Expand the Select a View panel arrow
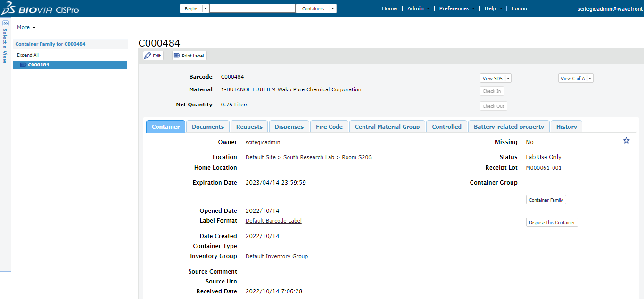 (6, 23)
